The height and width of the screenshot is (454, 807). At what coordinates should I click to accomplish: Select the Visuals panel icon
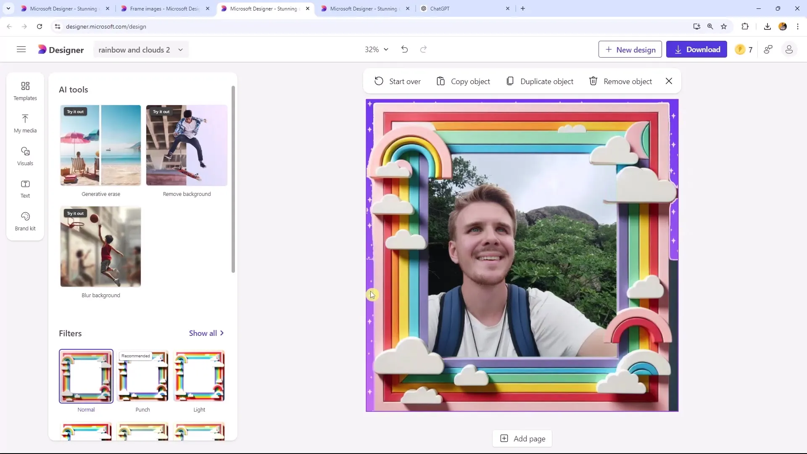coord(25,156)
